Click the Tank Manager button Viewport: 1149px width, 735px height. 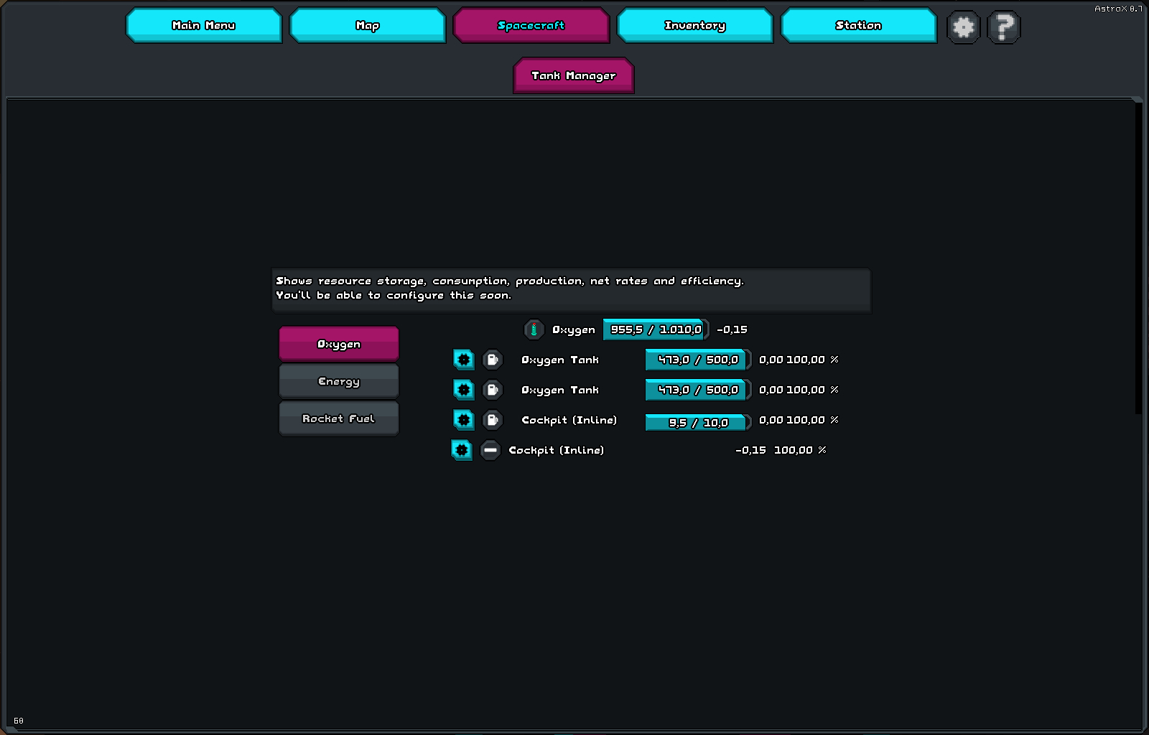[x=573, y=75]
